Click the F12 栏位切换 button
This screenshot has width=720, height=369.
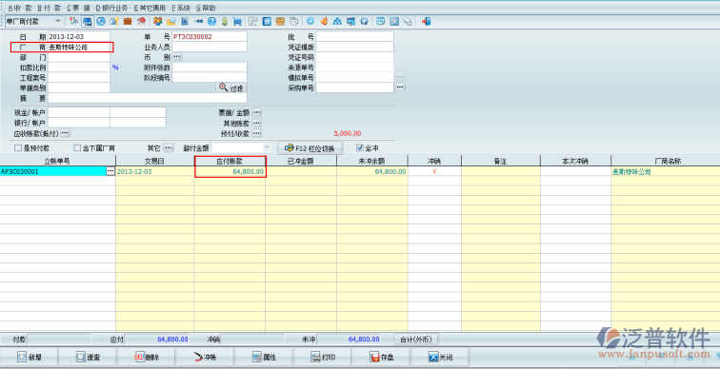[x=310, y=148]
